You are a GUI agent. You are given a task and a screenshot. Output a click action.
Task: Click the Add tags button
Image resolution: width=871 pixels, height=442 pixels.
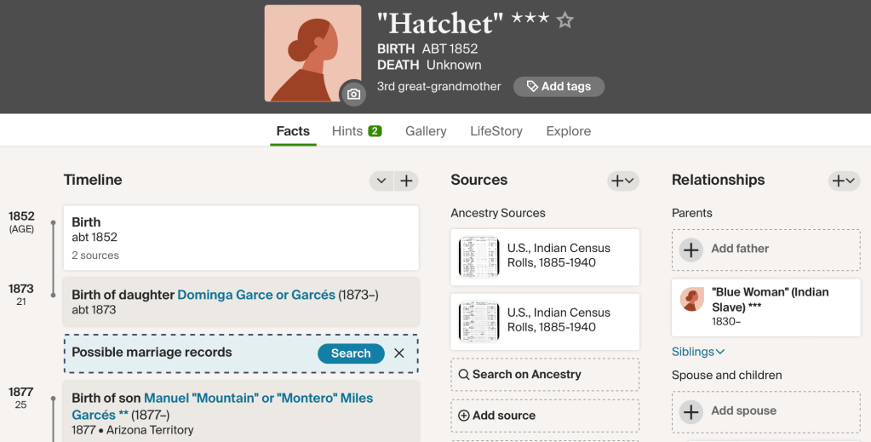coord(559,86)
